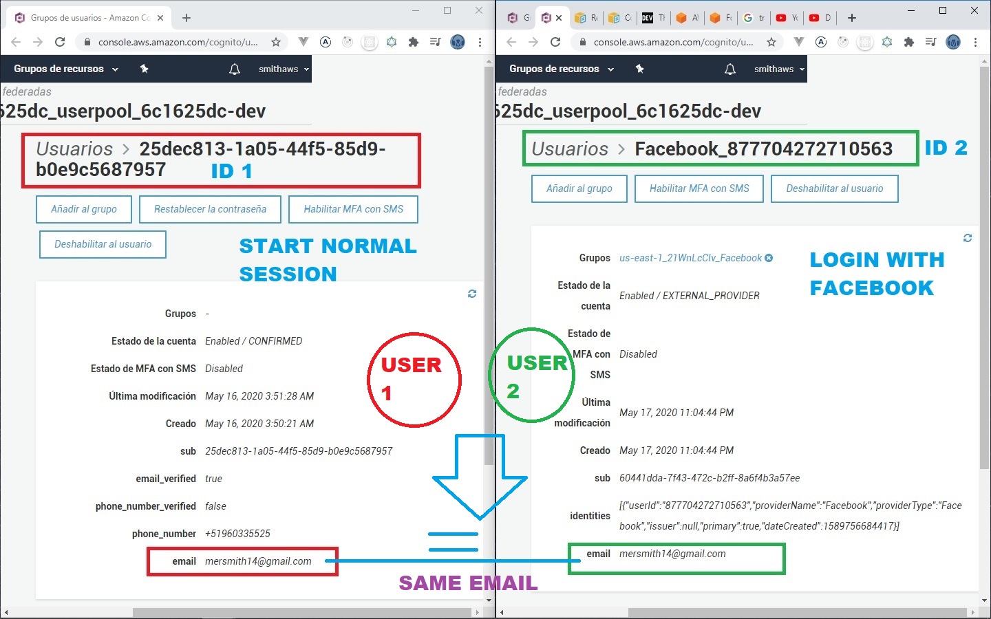The image size is (991, 619).
Task: Click the browser back arrow in left window
Action: [16, 42]
